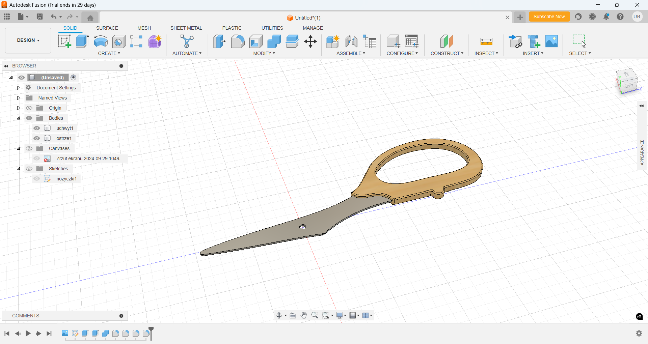The image size is (648, 344).
Task: Play the timeline animation
Action: tap(28, 334)
